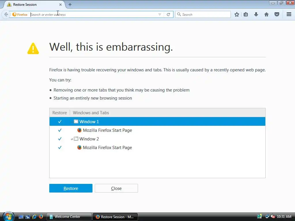Viewport: 295px width, 221px height.
Task: Launch Firefox from quick launch
Action: pyautogui.click(x=41, y=217)
